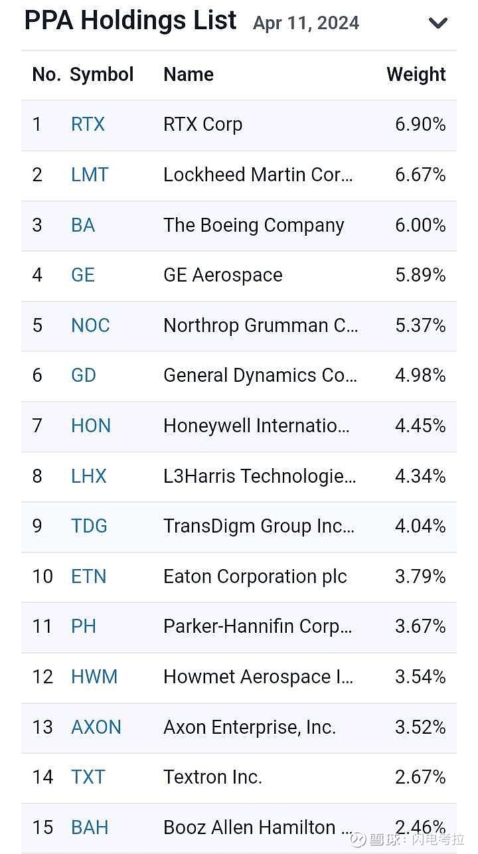
Task: Click the LHX ticker link
Action: pyautogui.click(x=89, y=476)
